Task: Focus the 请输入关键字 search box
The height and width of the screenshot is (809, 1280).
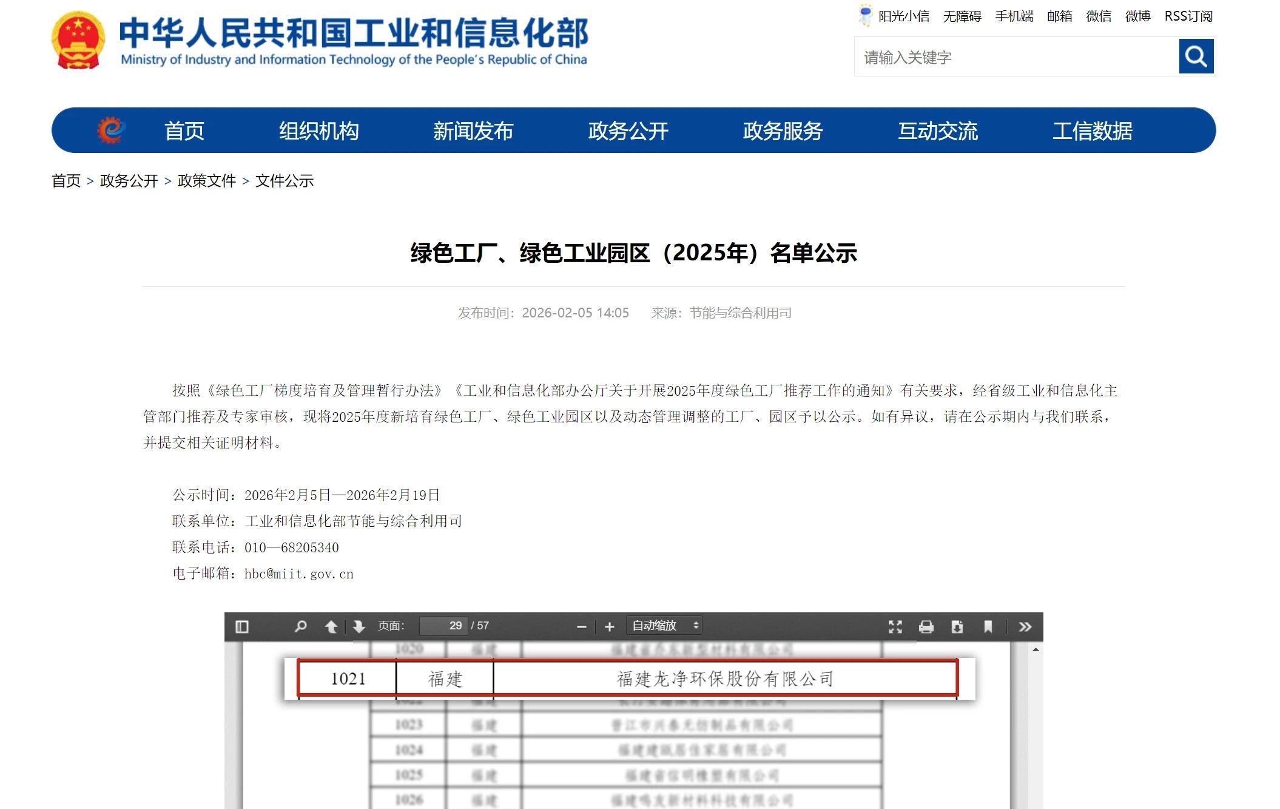Action: pyautogui.click(x=1016, y=57)
